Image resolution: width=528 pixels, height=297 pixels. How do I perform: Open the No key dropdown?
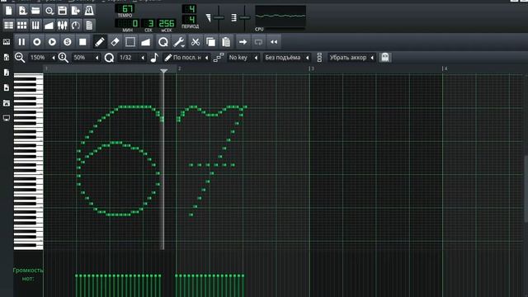[243, 58]
